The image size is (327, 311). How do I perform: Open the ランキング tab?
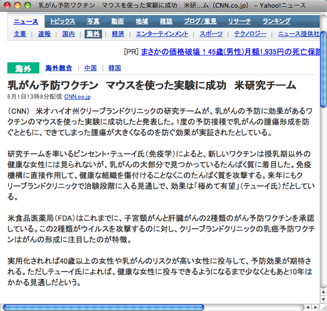[x=276, y=21]
